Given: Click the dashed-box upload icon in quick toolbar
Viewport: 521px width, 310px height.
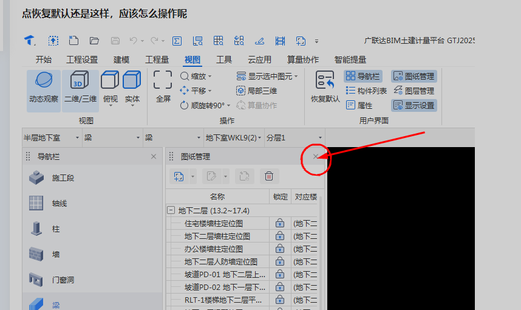Looking at the screenshot, I should click(53, 41).
